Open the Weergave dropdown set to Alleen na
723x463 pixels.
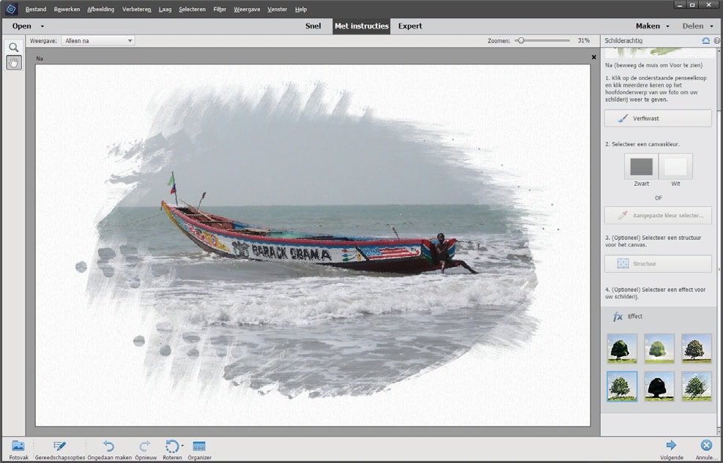99,40
